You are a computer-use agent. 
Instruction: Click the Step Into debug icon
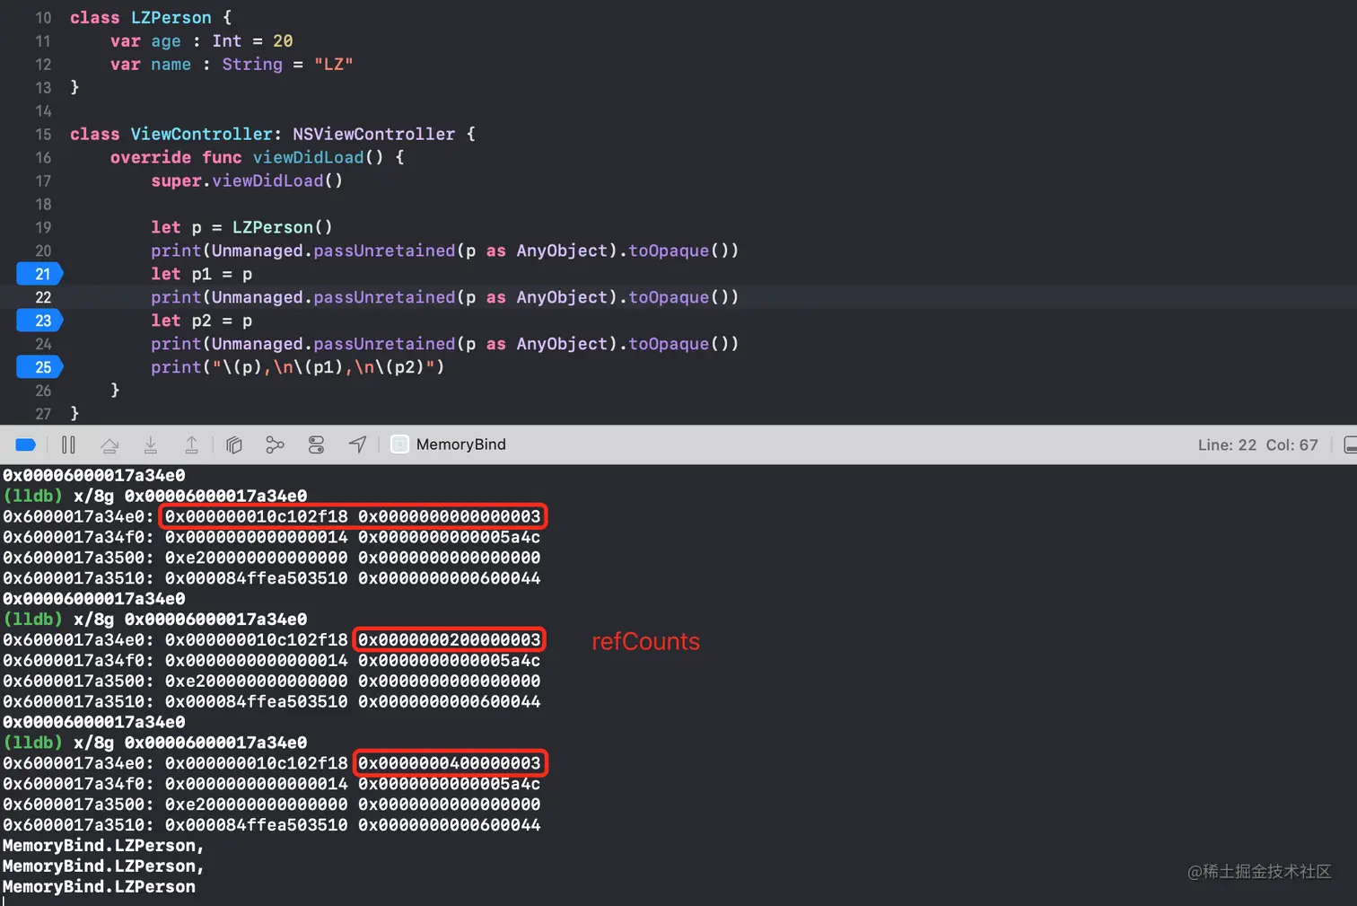pyautogui.click(x=151, y=444)
